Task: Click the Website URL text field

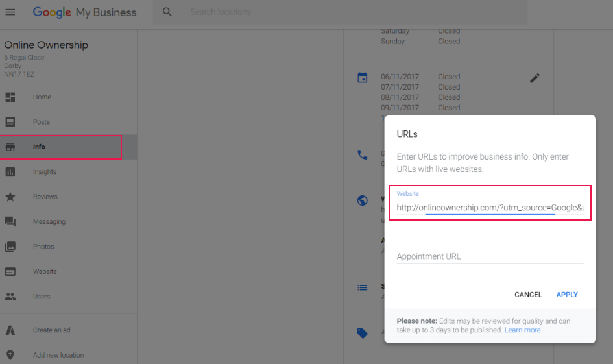Action: 490,207
